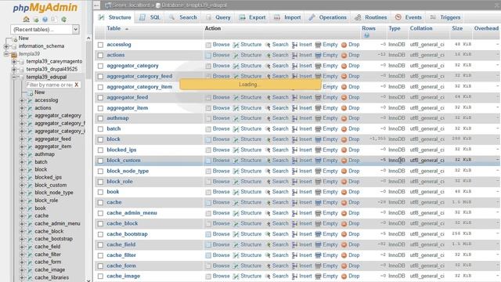Click Drop icon for cache row
Image resolution: width=501 pixels, height=282 pixels.
pyautogui.click(x=344, y=203)
